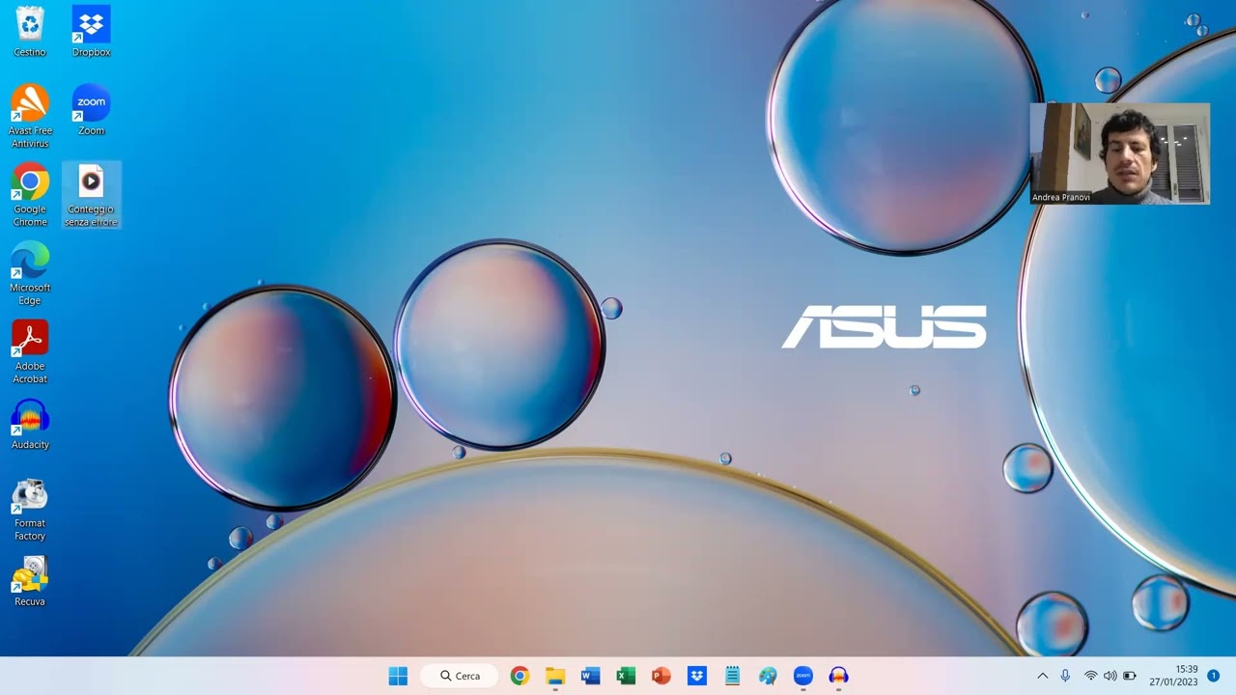Open Paint from the taskbar
The height and width of the screenshot is (695, 1236).
coord(768,676)
